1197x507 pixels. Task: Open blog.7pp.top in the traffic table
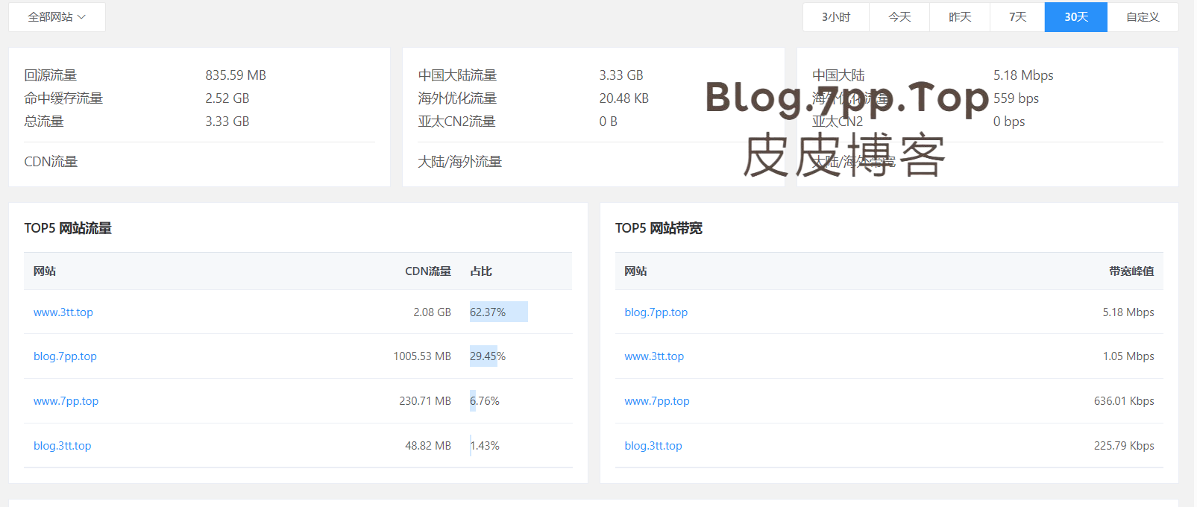(65, 356)
